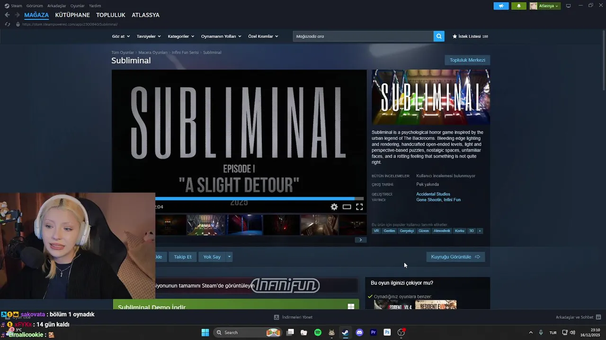The width and height of the screenshot is (606, 340).
Task: Switch to the MAĞAZA tab
Action: [36, 15]
